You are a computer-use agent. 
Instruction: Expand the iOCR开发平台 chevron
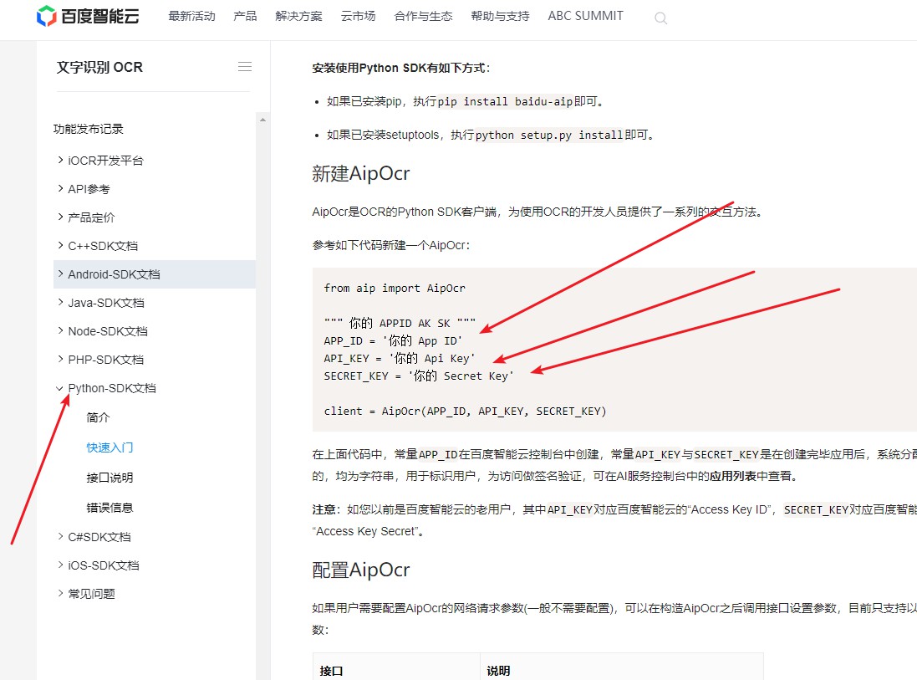[60, 160]
